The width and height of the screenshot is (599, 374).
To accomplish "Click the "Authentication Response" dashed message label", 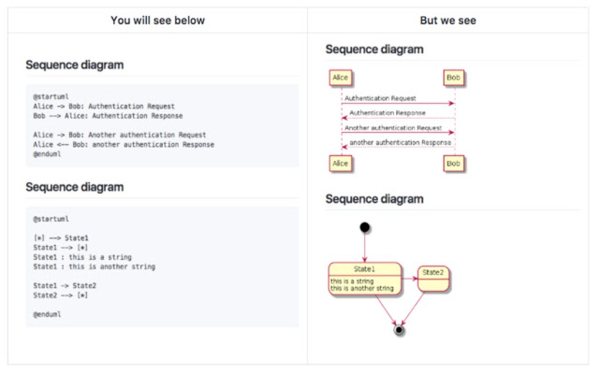I will (x=388, y=113).
